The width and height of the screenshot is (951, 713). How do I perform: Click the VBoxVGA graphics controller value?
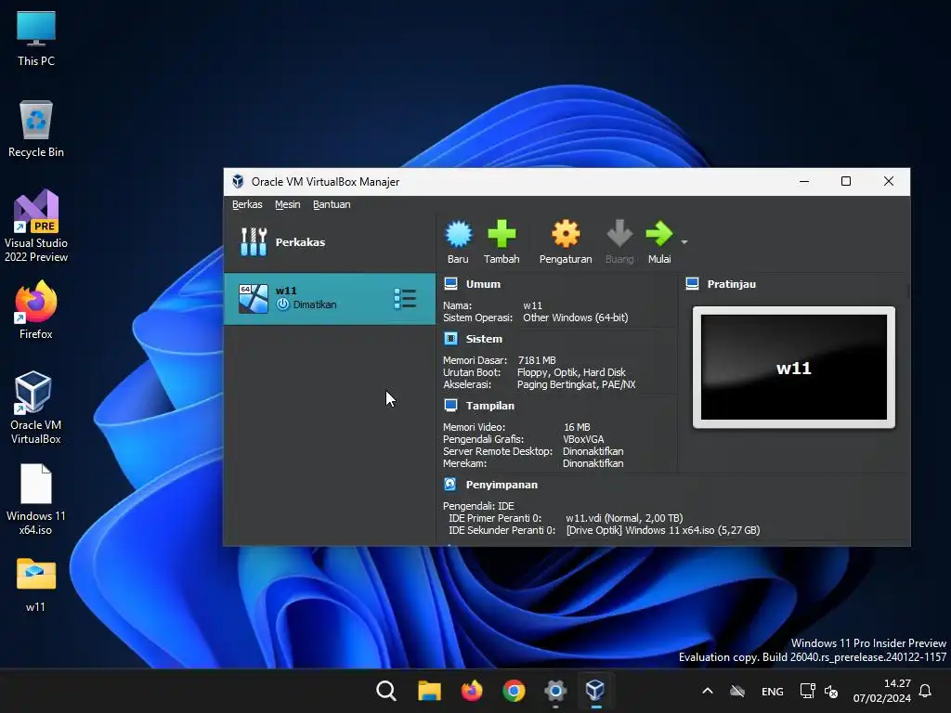point(583,439)
